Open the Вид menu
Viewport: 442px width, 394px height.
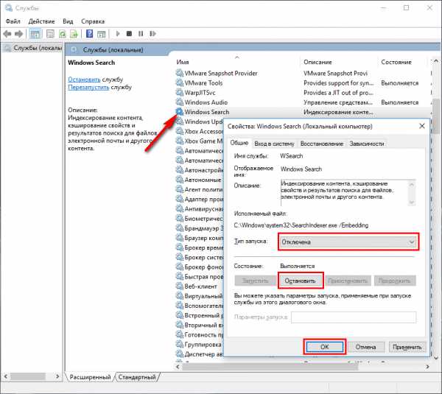click(68, 21)
